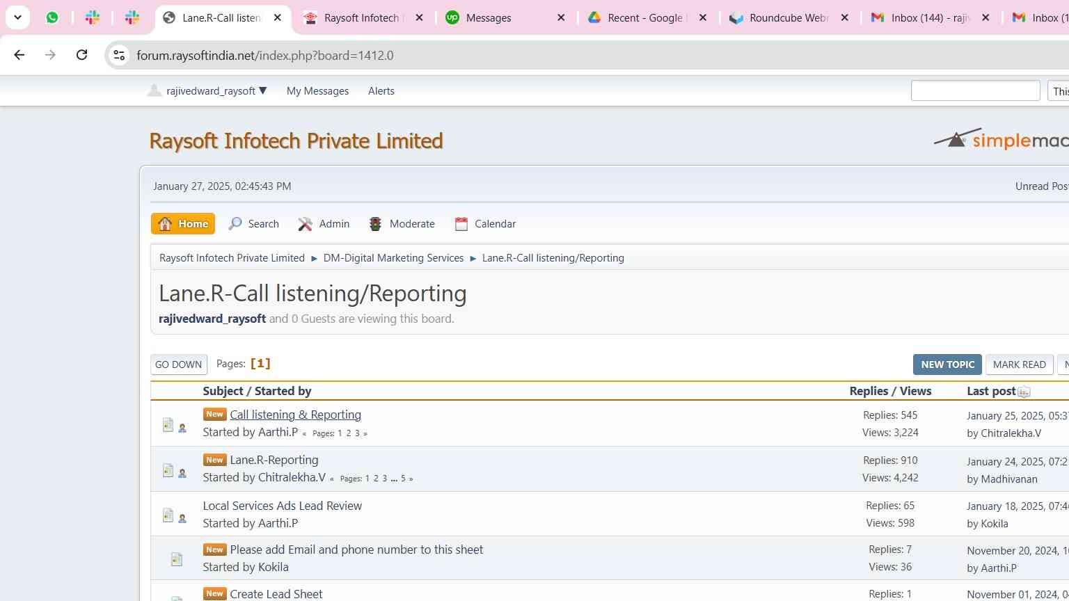Open Aarthi.P profile under Local Services Ads

coord(278,523)
